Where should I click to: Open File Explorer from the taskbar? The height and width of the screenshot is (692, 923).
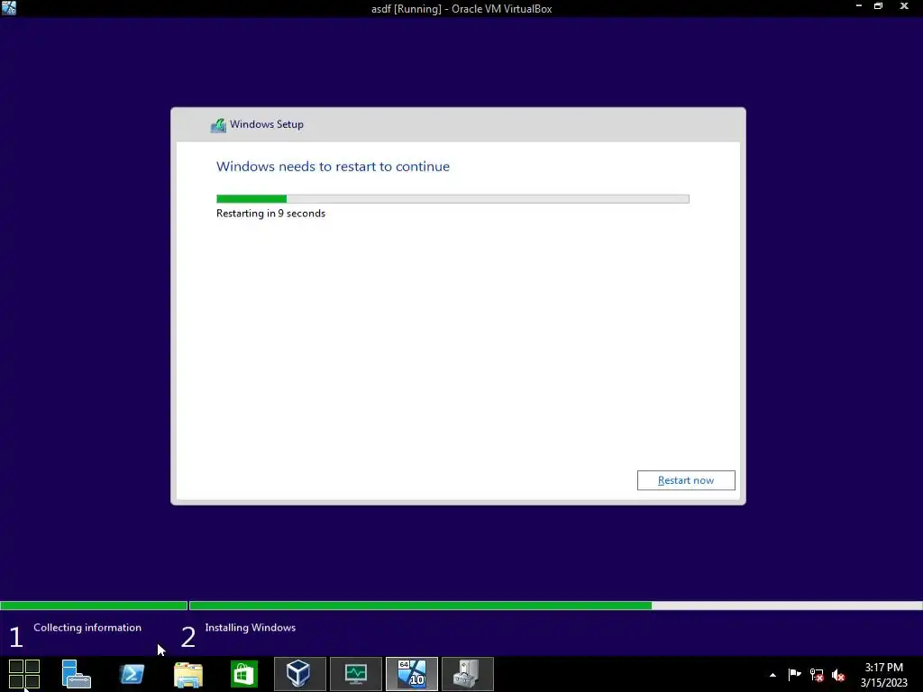187,674
